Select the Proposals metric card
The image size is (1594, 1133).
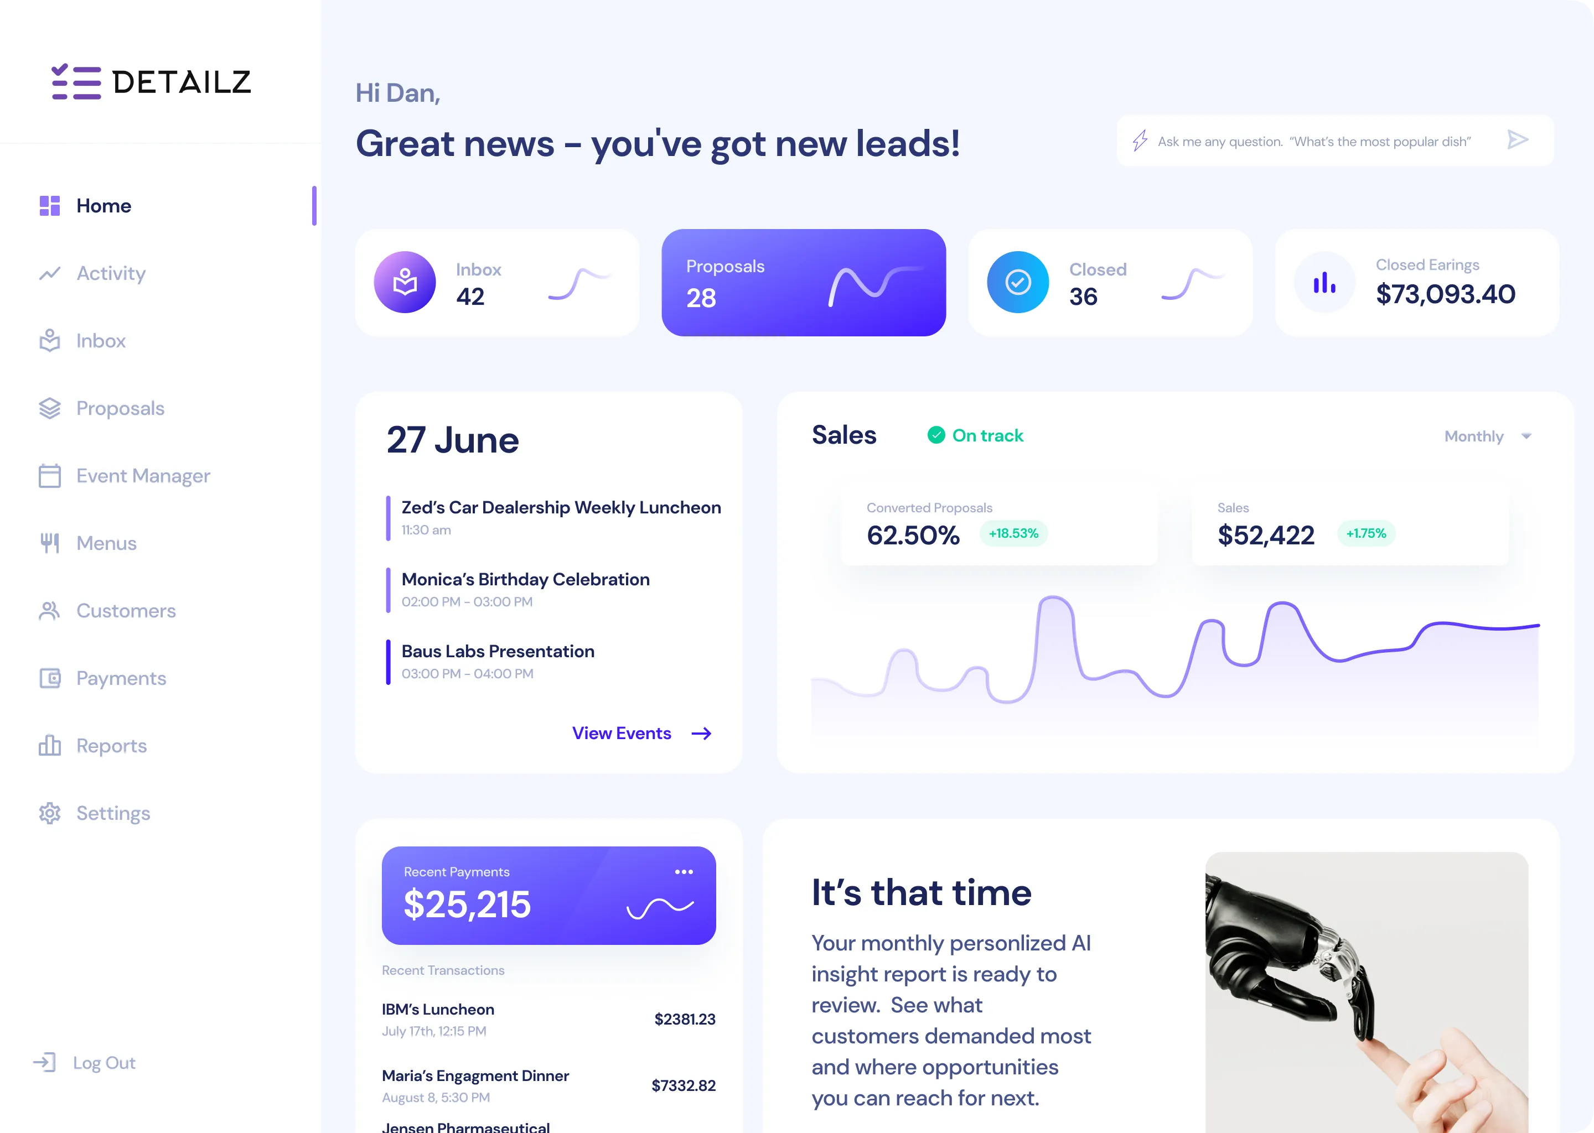[x=803, y=282]
